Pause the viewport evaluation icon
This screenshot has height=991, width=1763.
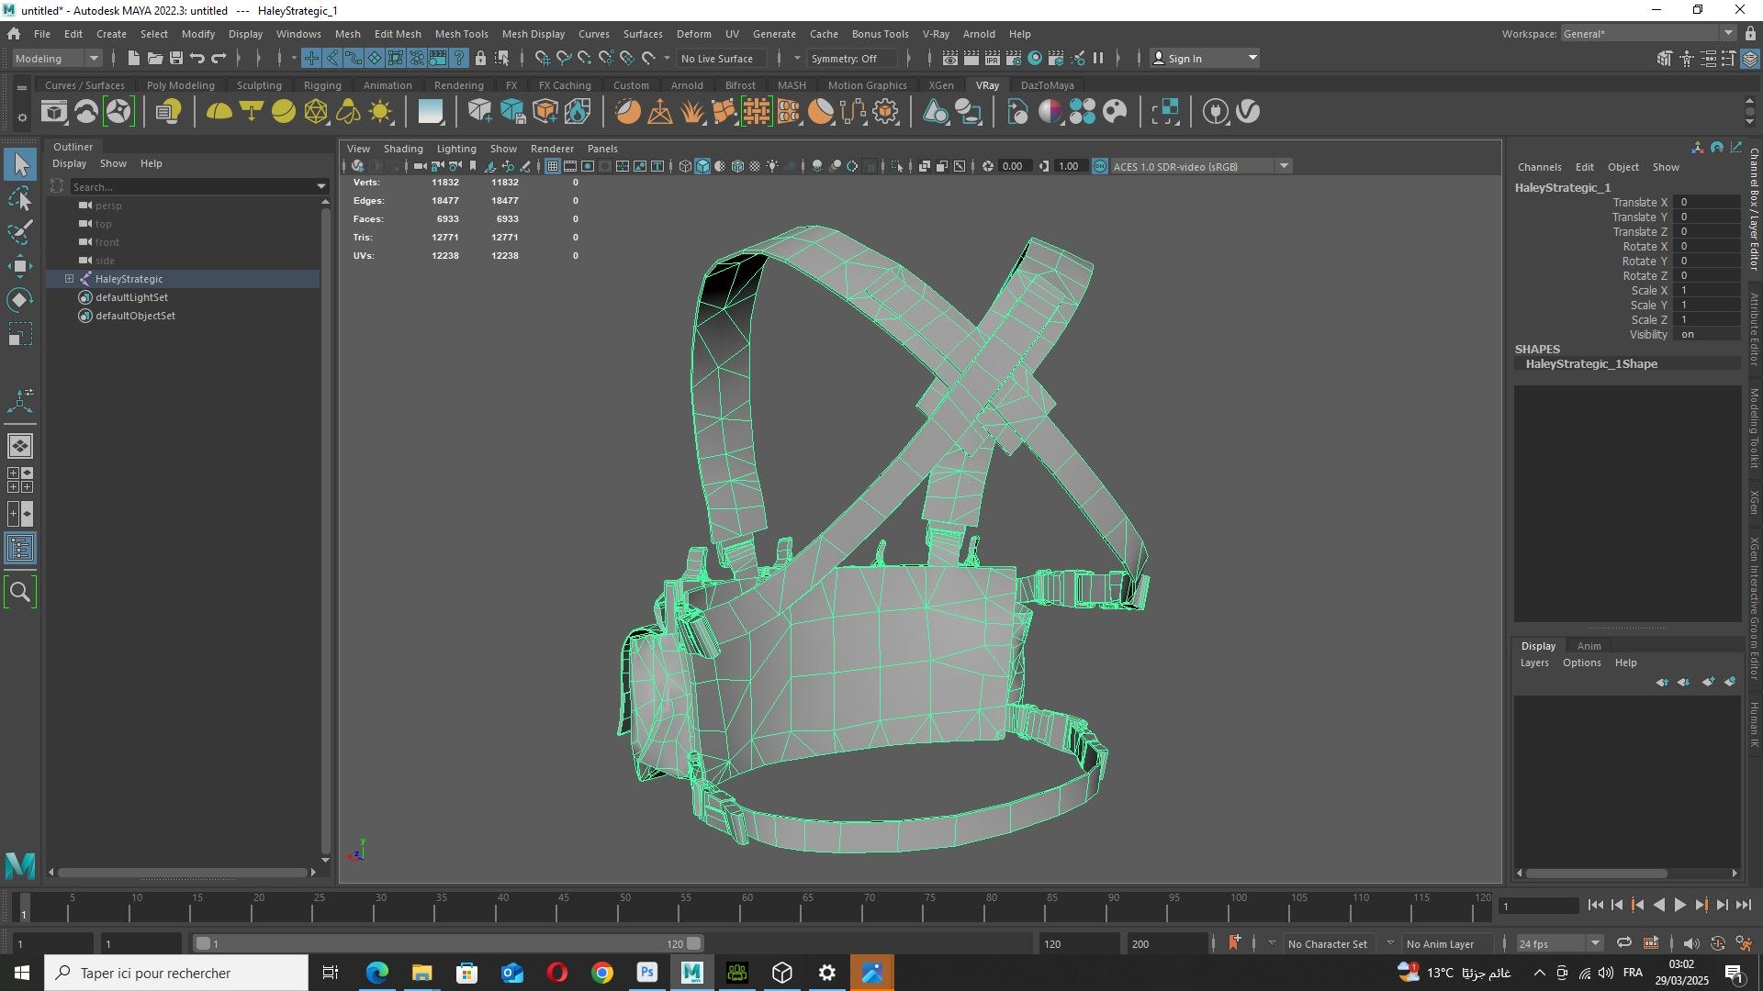tap(1098, 58)
